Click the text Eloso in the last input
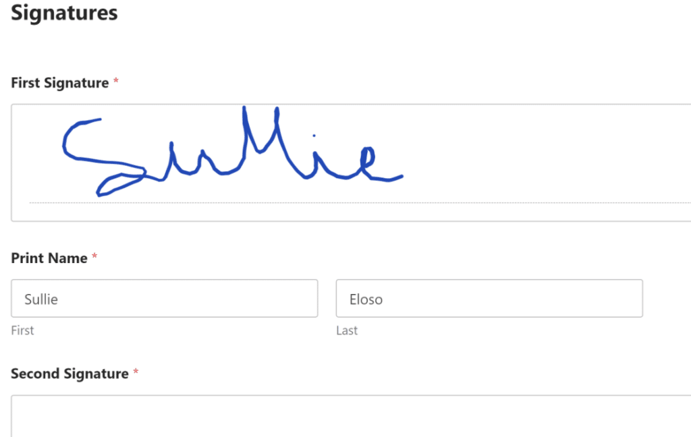 pyautogui.click(x=368, y=299)
